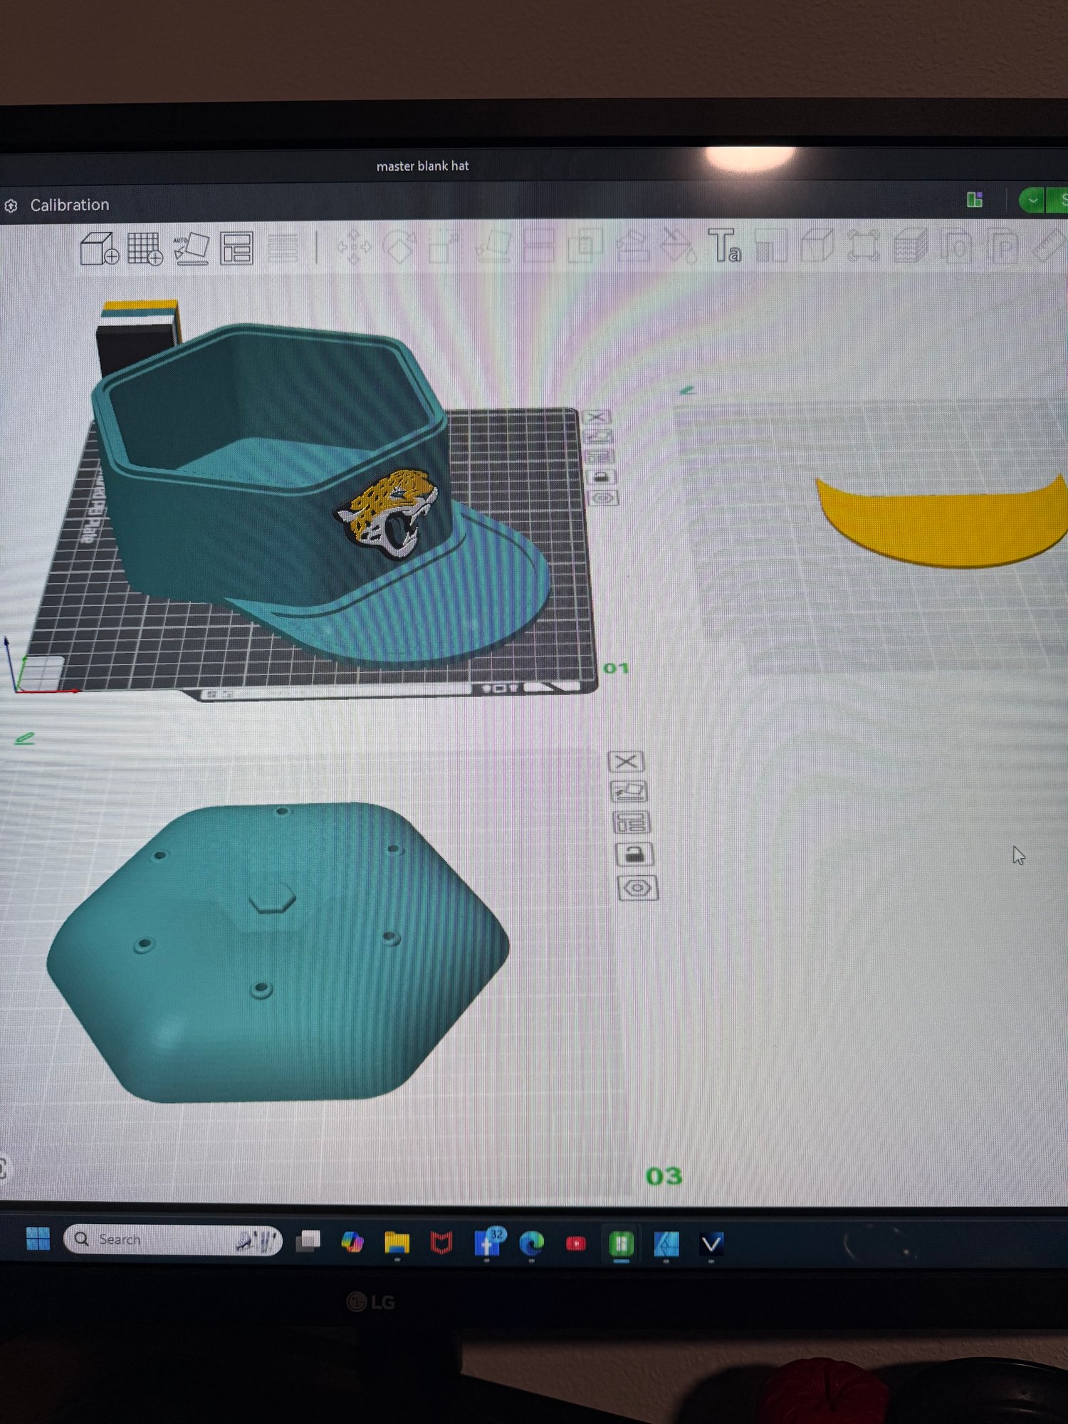The height and width of the screenshot is (1424, 1068).
Task: Open the Support Painting tool
Action: pos(632,246)
